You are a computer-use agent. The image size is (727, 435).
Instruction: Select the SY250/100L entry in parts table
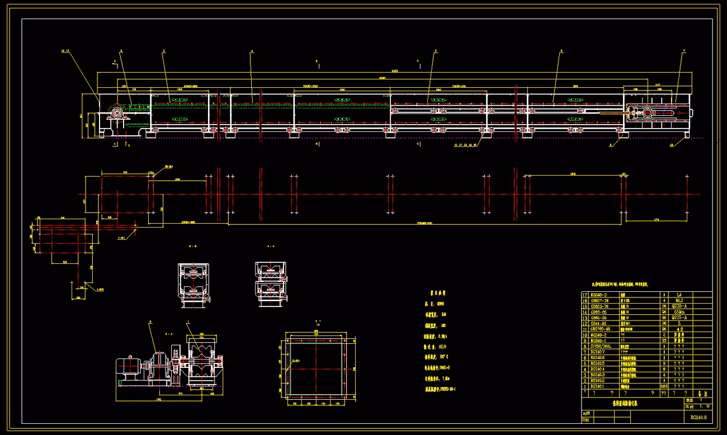(x=604, y=346)
